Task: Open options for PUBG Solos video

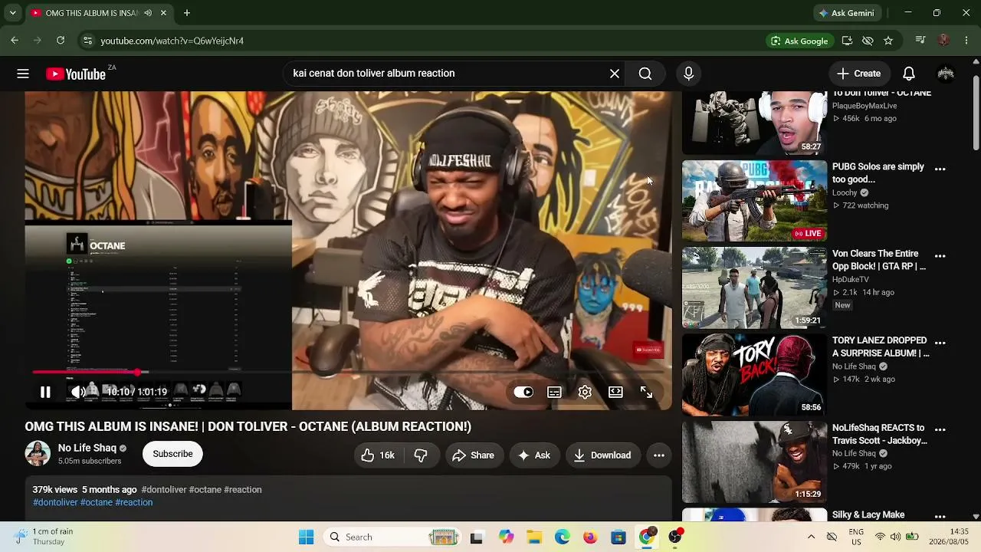Action: 940,169
